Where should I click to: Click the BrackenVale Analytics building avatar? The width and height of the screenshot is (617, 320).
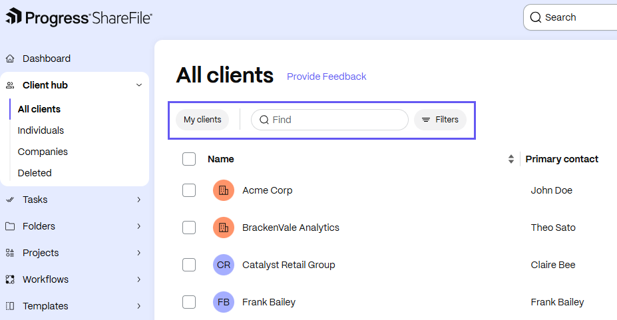[224, 228]
